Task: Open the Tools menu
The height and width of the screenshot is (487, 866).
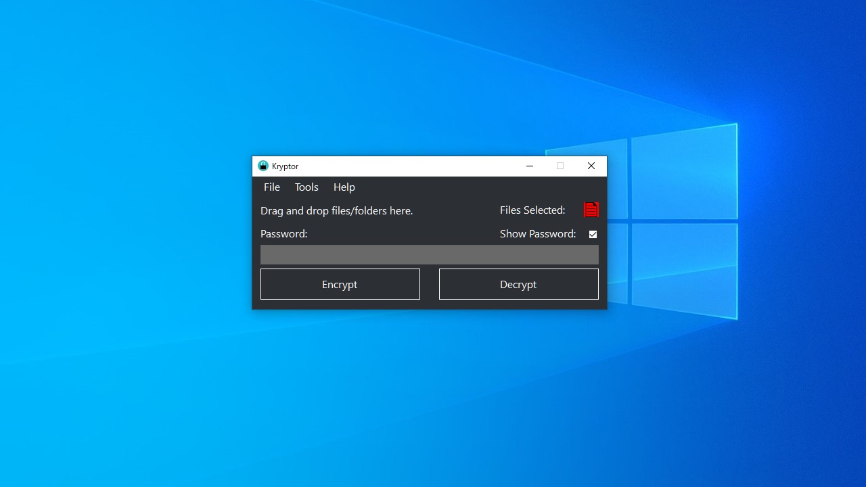Action: pyautogui.click(x=306, y=187)
